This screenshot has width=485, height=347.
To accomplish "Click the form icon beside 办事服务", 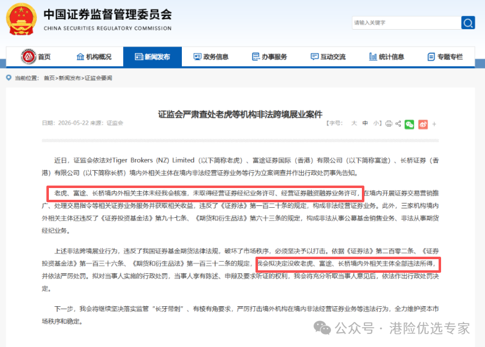I will [x=256, y=57].
